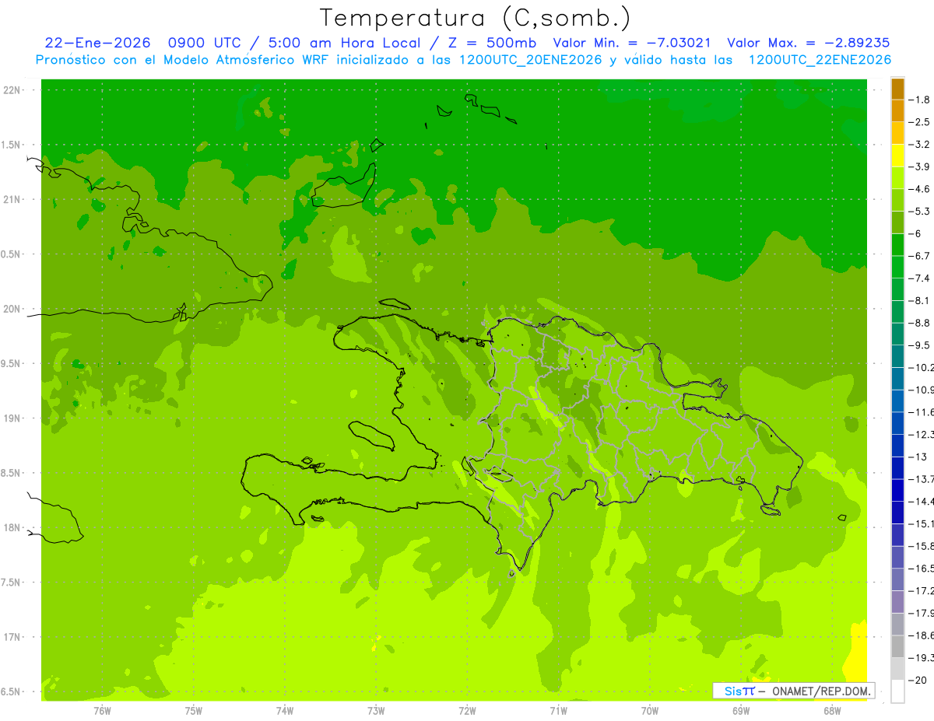Click the "72W" longitude axis label
This screenshot has height=721, width=934.
tap(467, 711)
